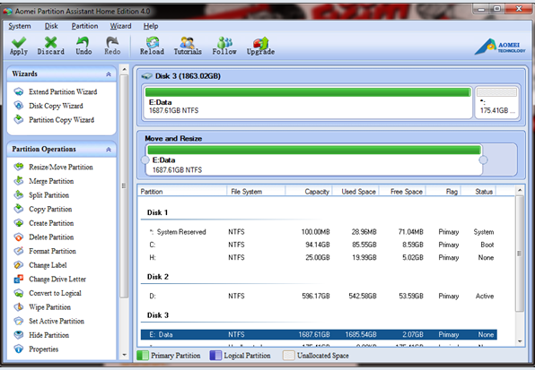The height and width of the screenshot is (370, 535).
Task: Choose Copy Partition operation
Action: tap(50, 209)
